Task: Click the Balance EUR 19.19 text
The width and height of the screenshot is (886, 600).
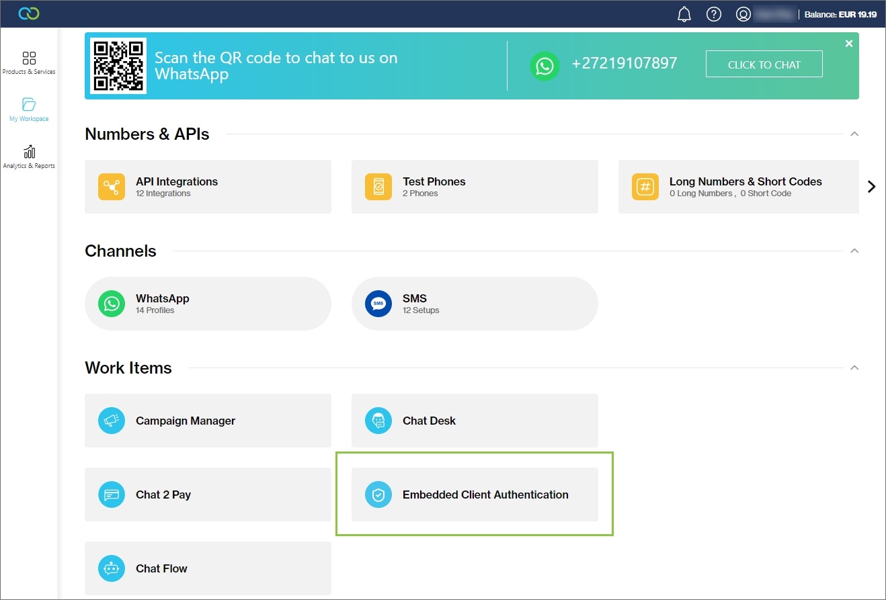Action: [840, 14]
